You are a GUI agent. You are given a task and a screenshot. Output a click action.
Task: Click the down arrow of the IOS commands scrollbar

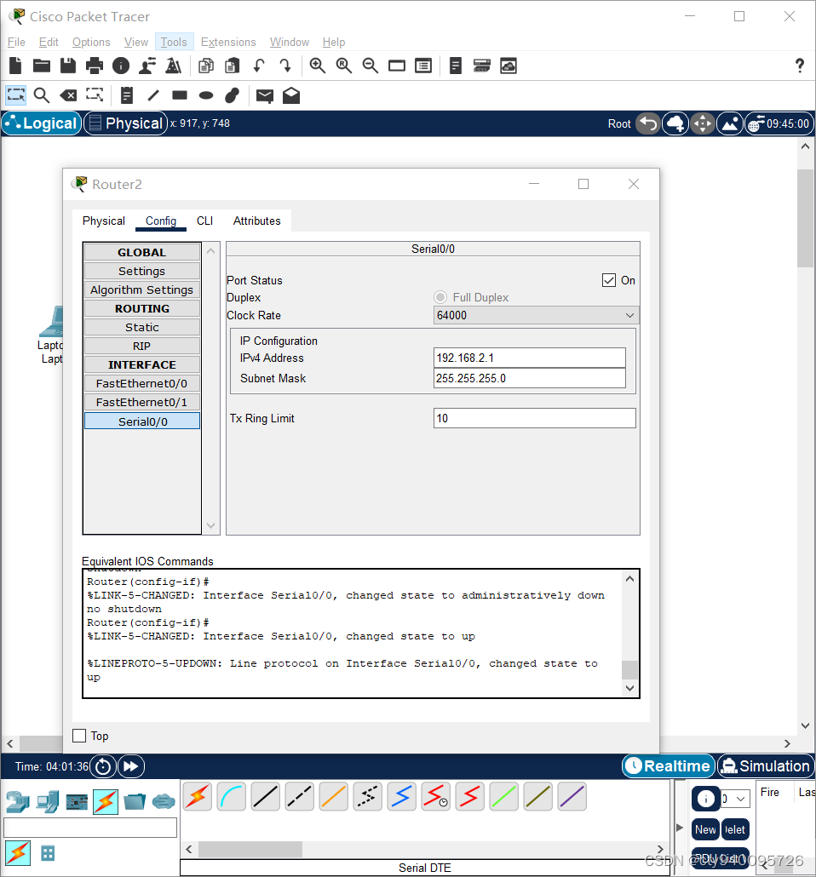[x=630, y=689]
